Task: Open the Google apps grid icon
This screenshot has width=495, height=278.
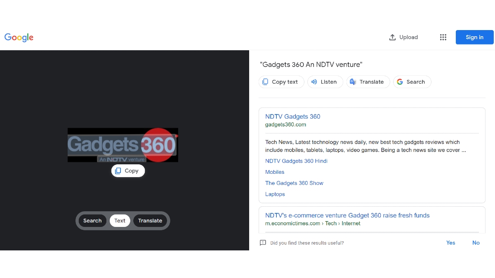Action: 443,37
